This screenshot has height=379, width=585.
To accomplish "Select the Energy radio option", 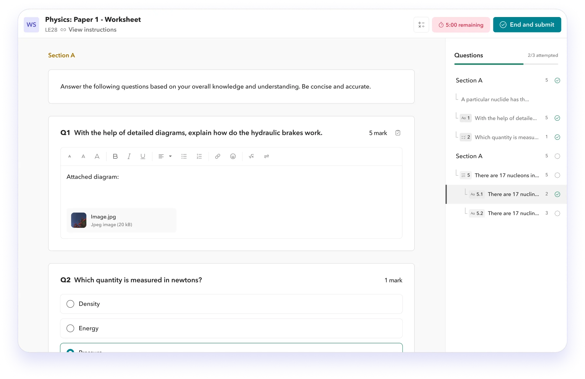I will 70,328.
